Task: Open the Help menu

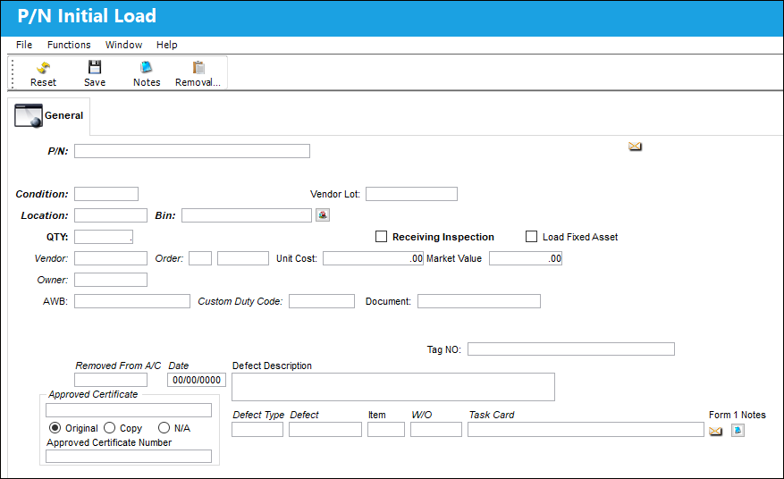Action: 166,45
